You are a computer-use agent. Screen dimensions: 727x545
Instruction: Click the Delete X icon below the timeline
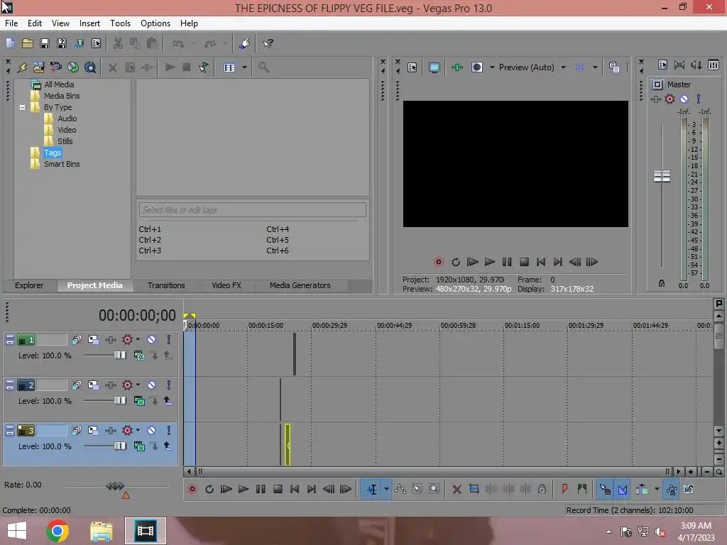(457, 489)
